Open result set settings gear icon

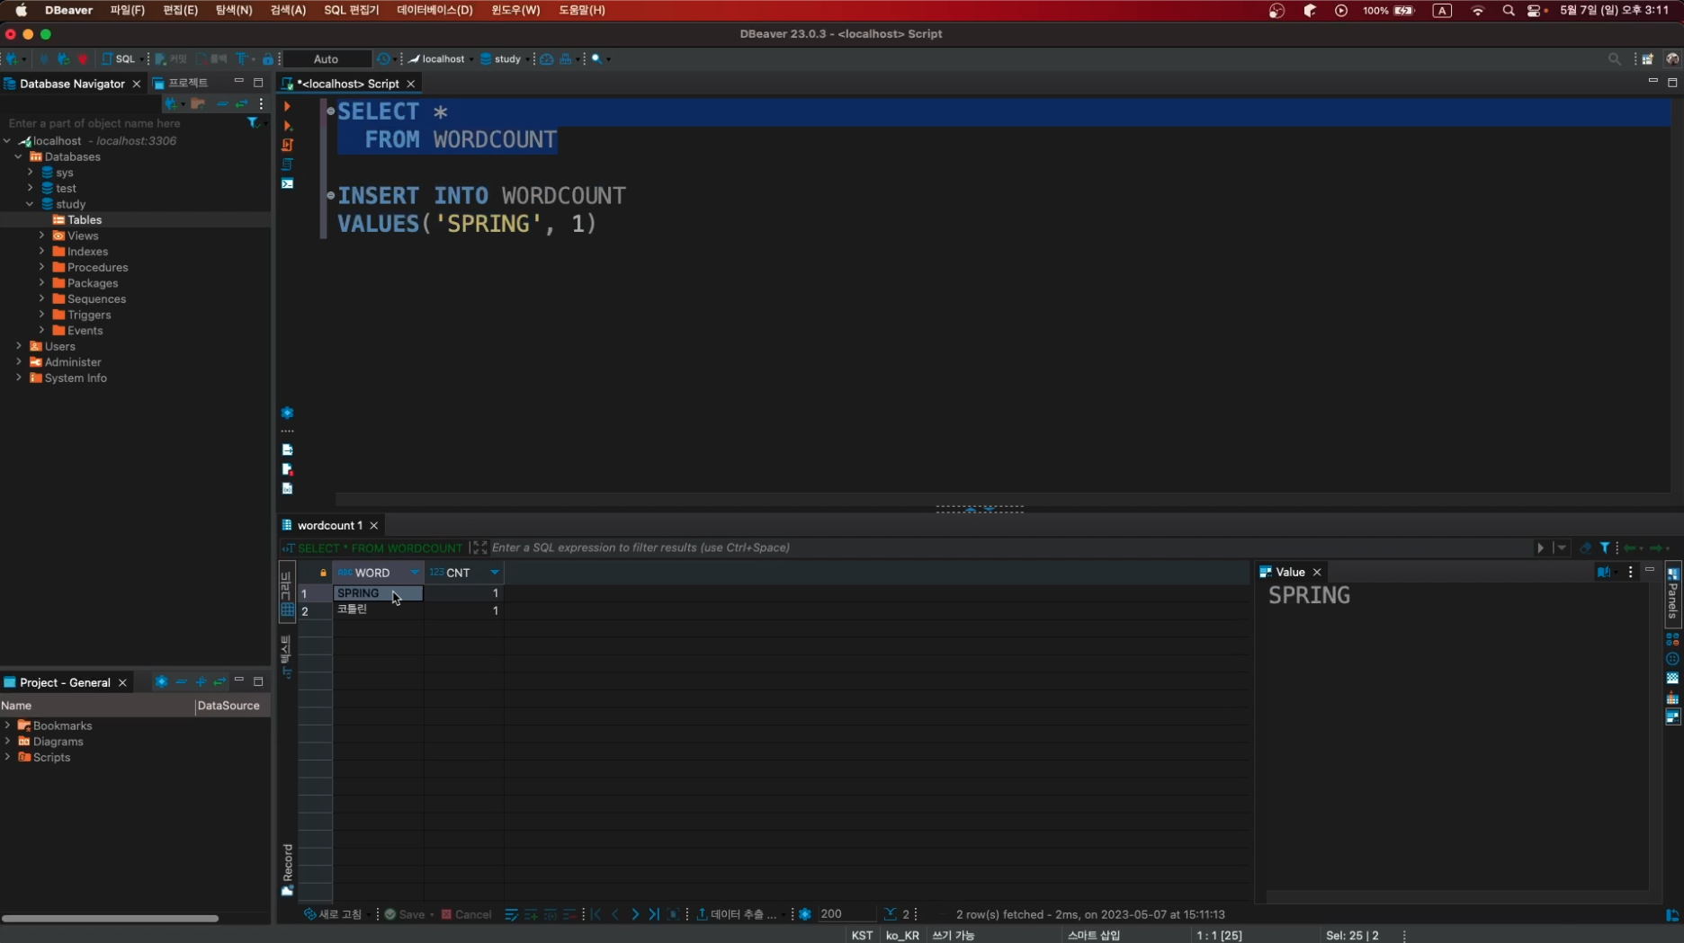805,914
